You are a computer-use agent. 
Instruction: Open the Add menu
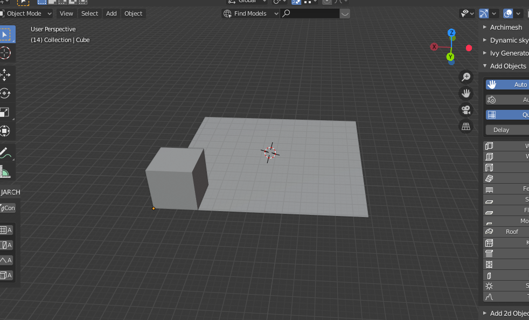[x=112, y=13]
